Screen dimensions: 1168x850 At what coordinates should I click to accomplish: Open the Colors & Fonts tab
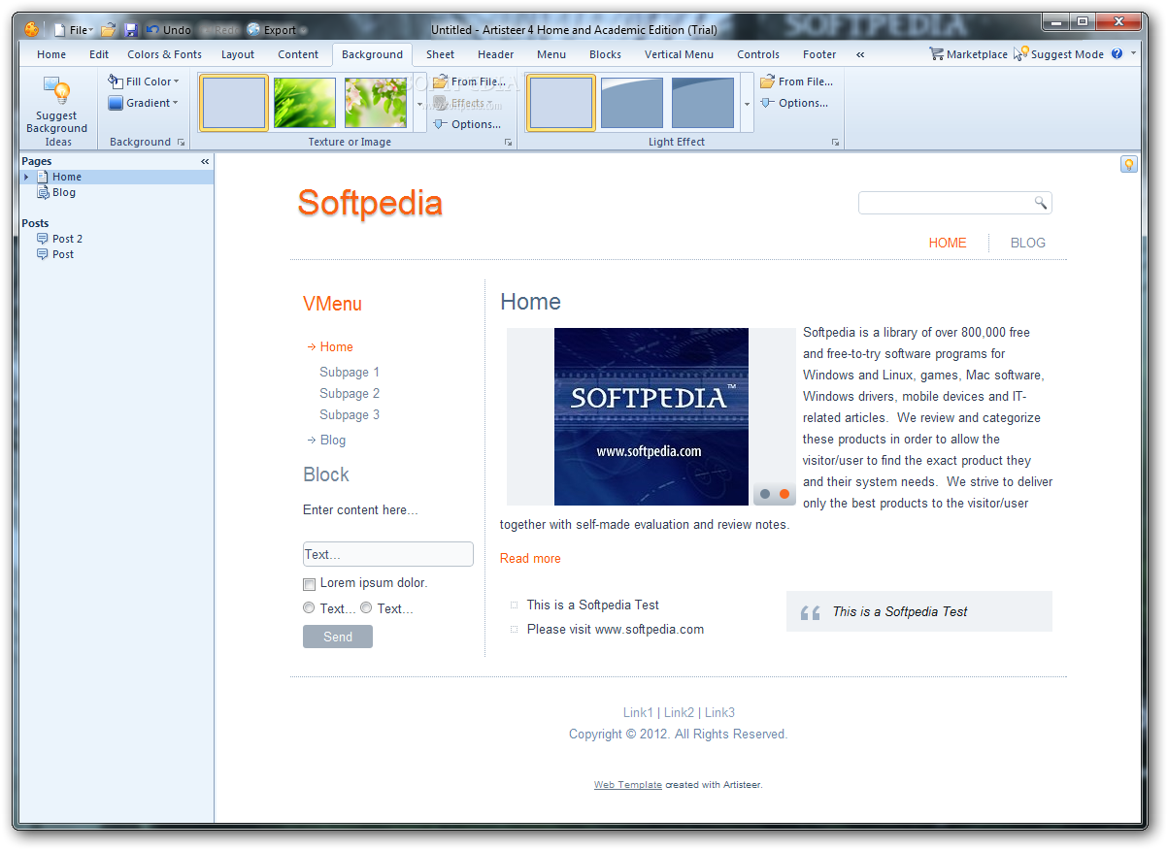(x=164, y=54)
